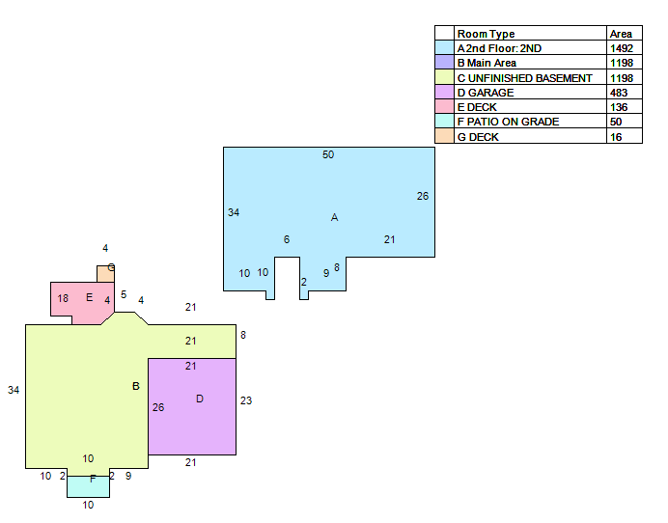Screen dimensions: 668x523
Task: Click the violet Garage legend swatch
Action: point(444,92)
